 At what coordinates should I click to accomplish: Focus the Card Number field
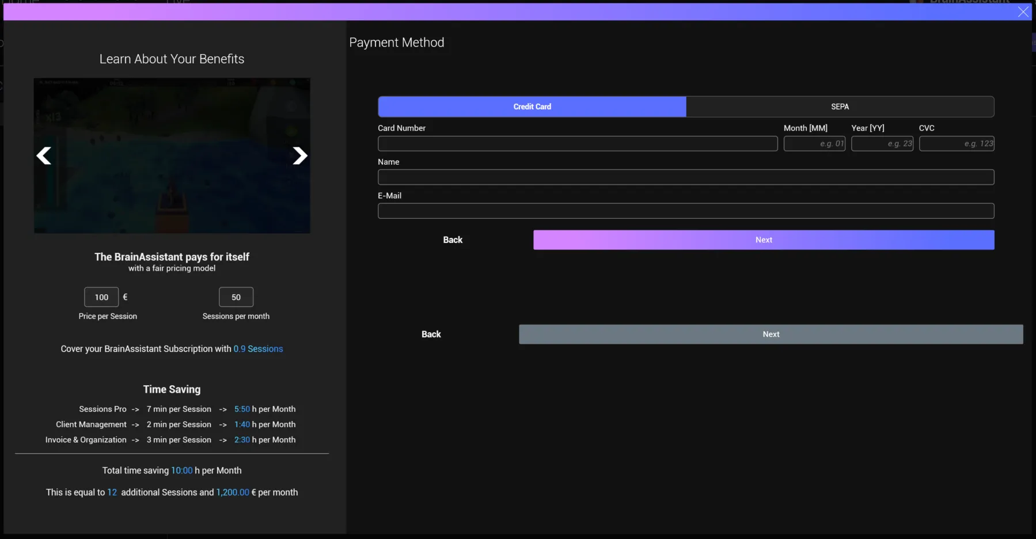[578, 143]
